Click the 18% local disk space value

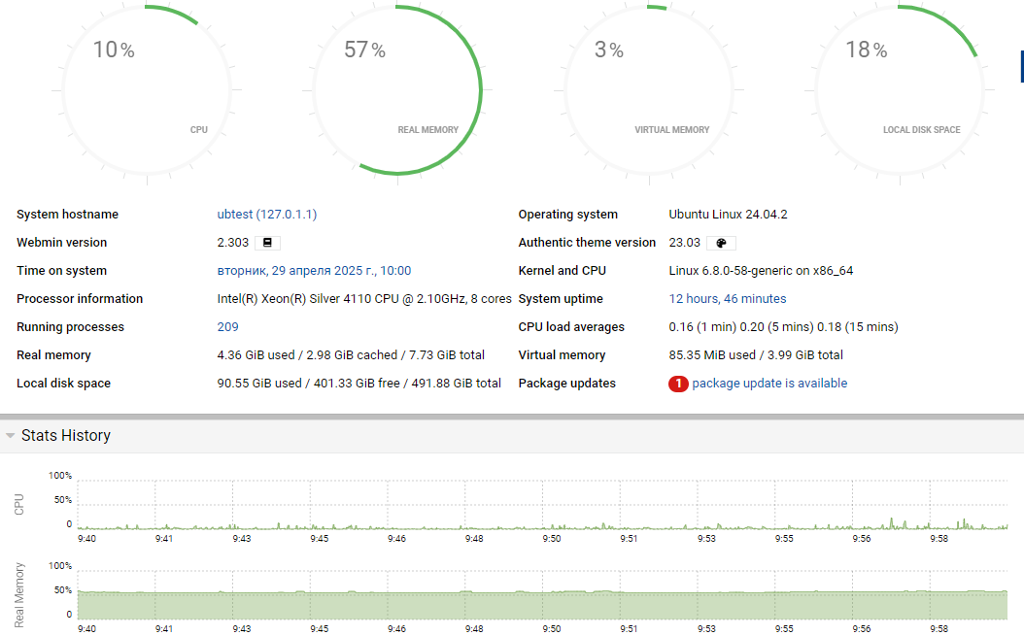pyautogui.click(x=866, y=50)
